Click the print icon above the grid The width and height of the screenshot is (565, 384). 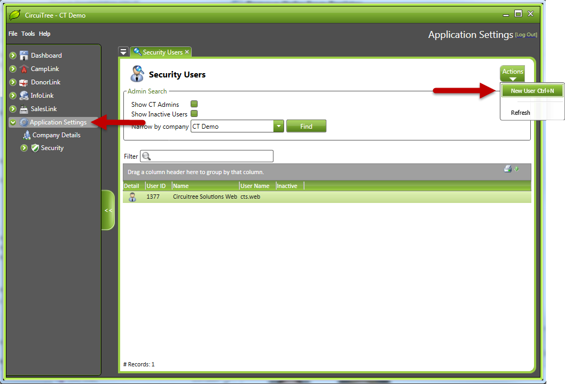point(507,169)
